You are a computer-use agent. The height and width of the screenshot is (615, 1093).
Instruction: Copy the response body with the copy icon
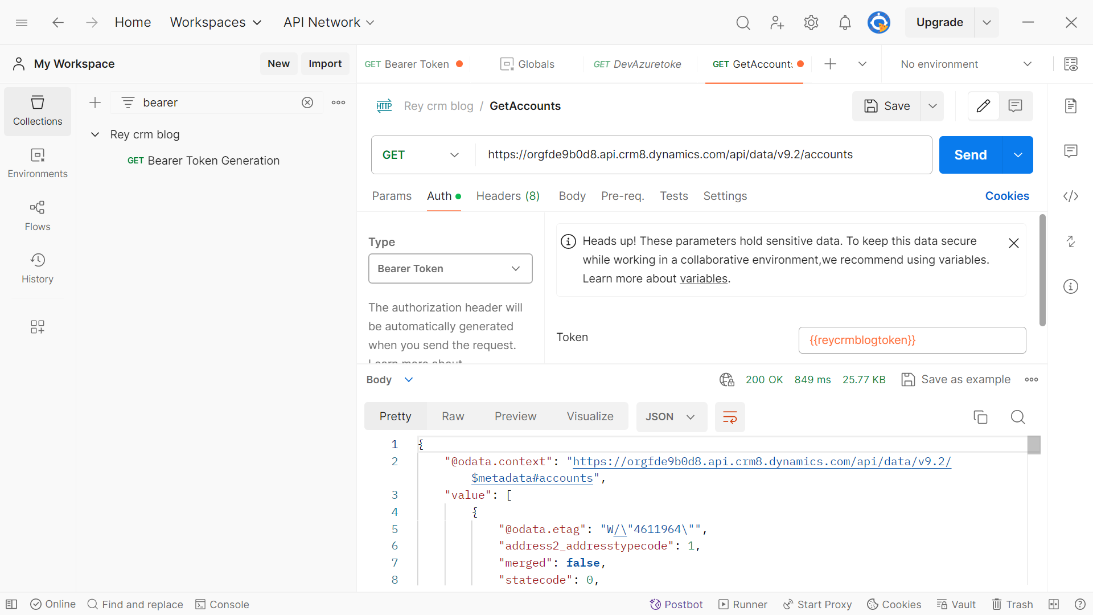(980, 417)
